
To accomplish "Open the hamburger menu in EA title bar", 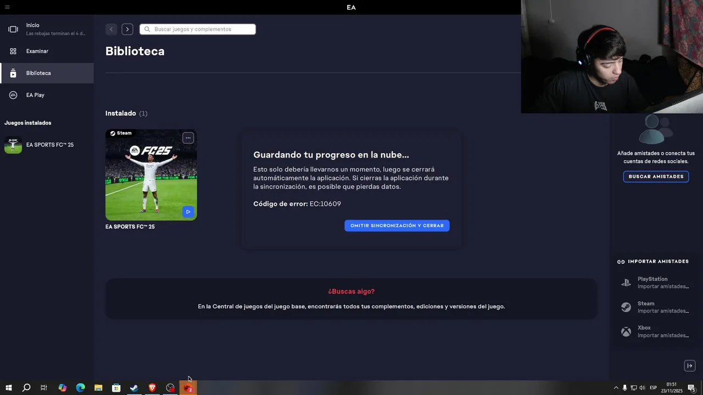I will 7,7.
